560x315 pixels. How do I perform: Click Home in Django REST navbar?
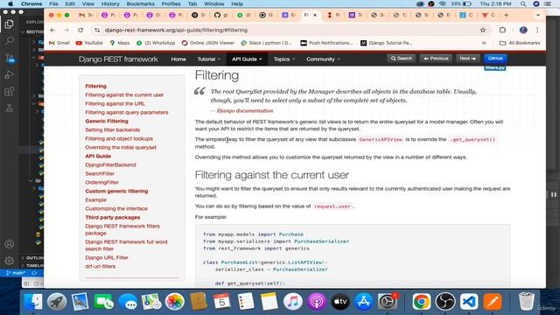coord(178,59)
